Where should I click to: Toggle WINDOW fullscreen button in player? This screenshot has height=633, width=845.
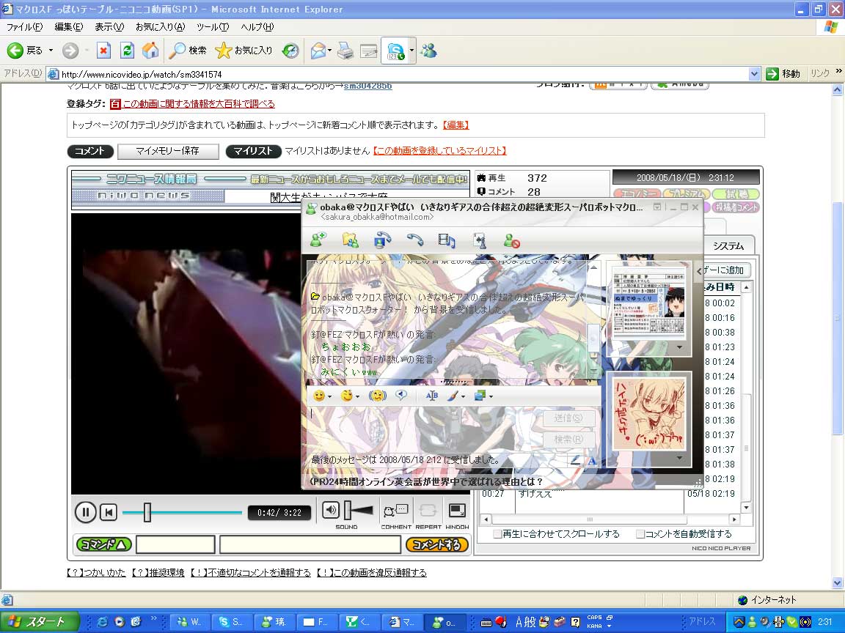(x=457, y=510)
